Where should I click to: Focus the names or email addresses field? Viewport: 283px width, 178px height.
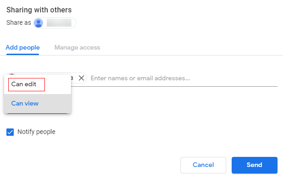[184, 78]
